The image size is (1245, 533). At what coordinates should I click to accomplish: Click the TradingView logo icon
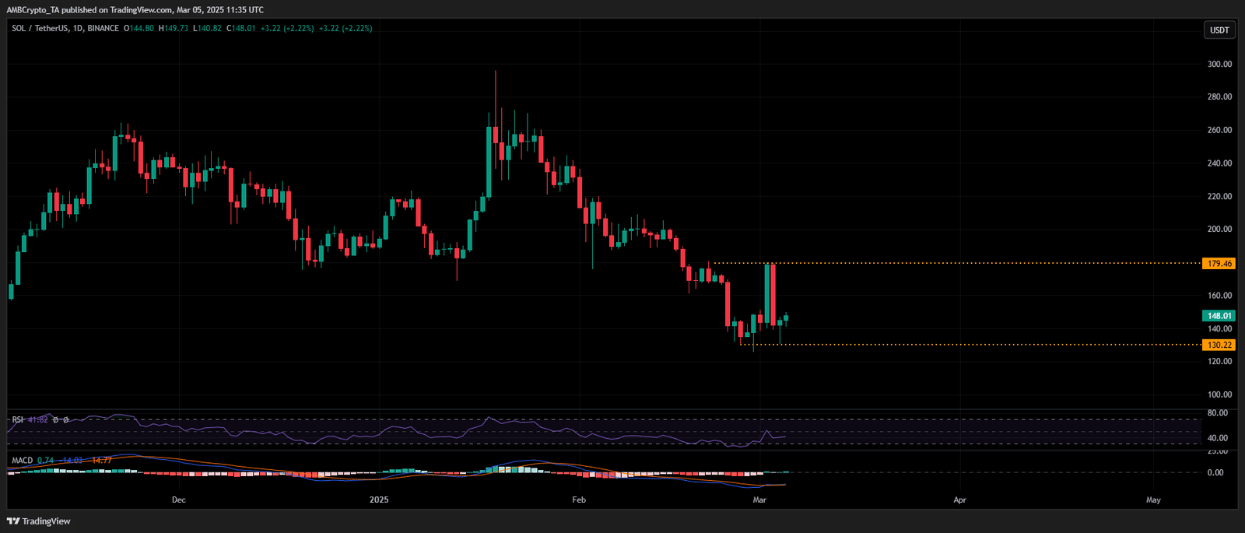coord(13,521)
